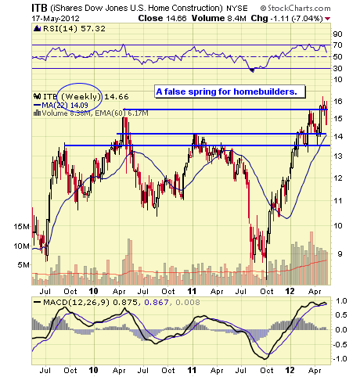
Task: Click the 15M volume axis label
Action: click(22, 227)
